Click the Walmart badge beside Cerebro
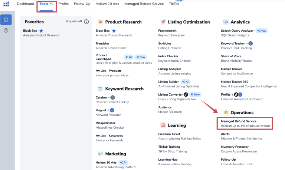This screenshot has height=170, width=285. 113,97
